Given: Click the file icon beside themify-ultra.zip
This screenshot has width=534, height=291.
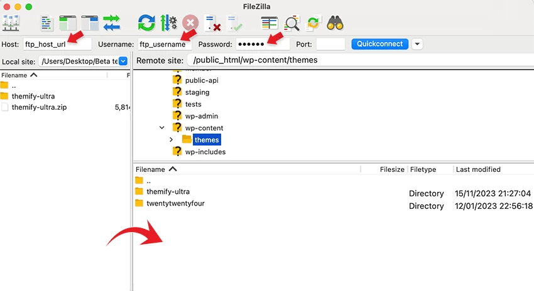Looking at the screenshot, I should click(5, 107).
